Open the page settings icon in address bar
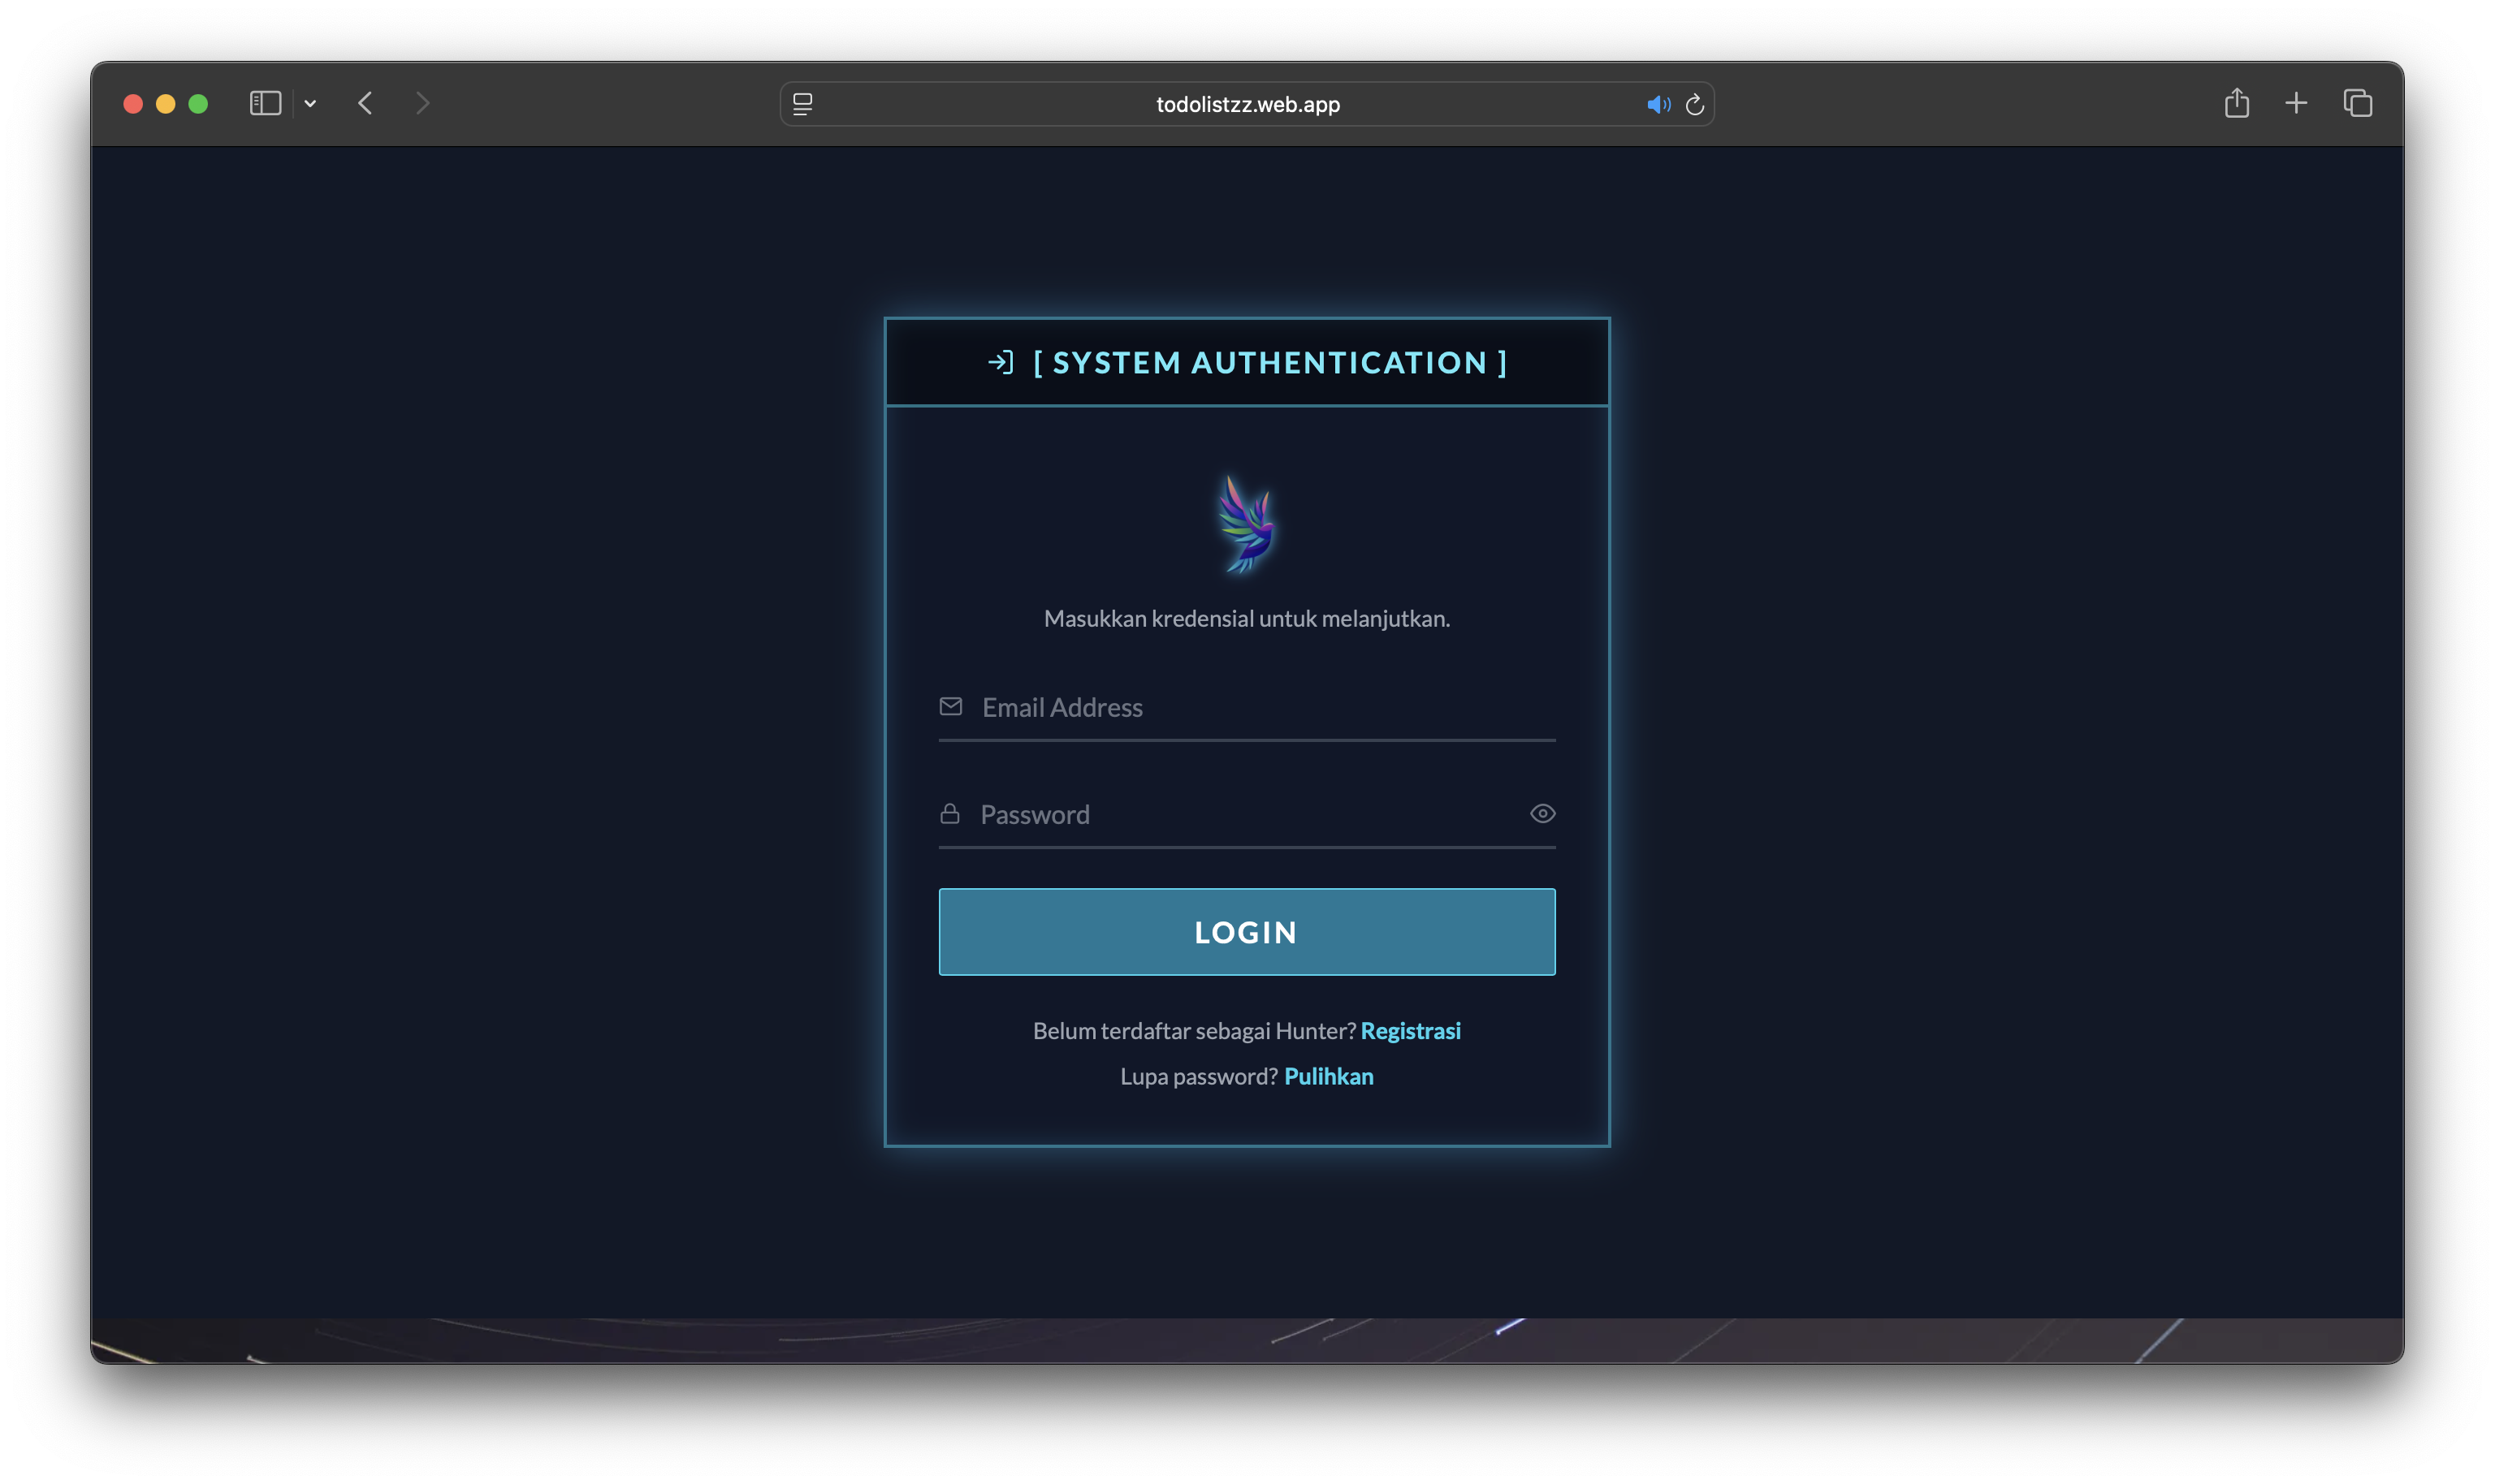Image resolution: width=2495 pixels, height=1484 pixels. (x=802, y=104)
